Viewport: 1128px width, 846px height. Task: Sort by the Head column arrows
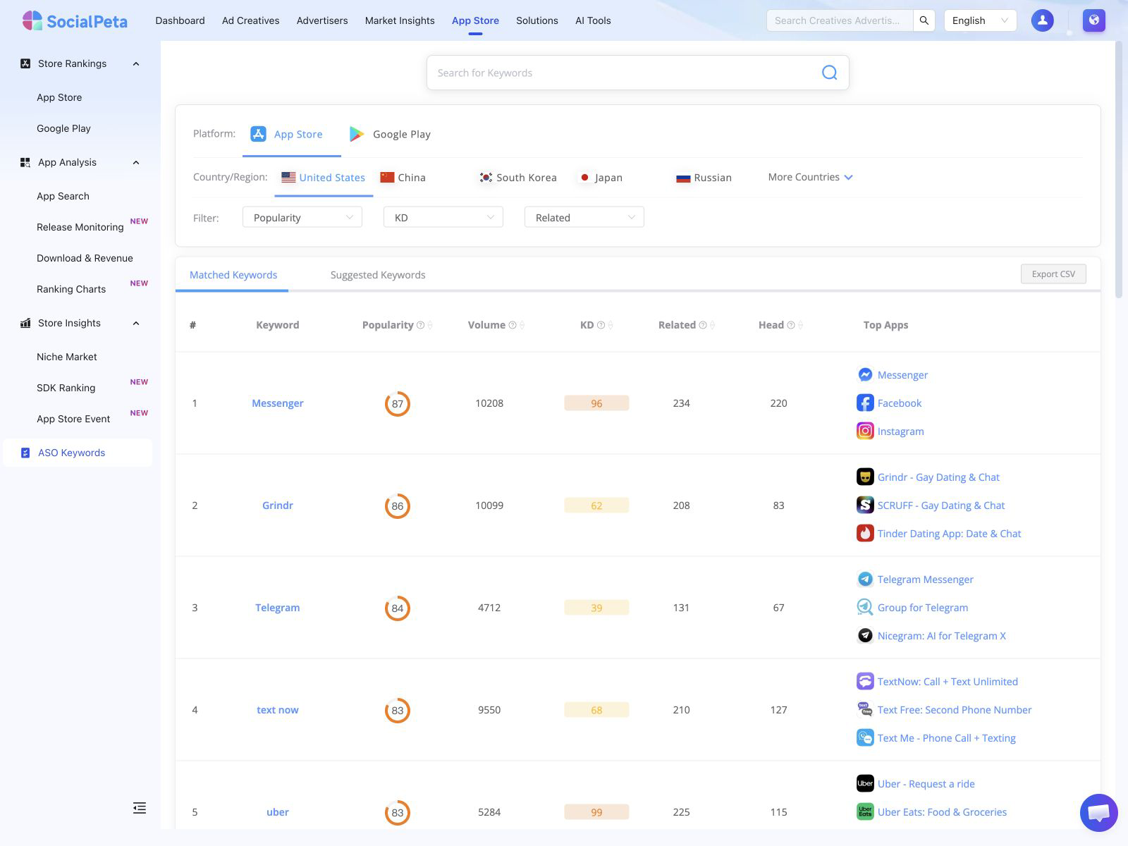point(800,325)
